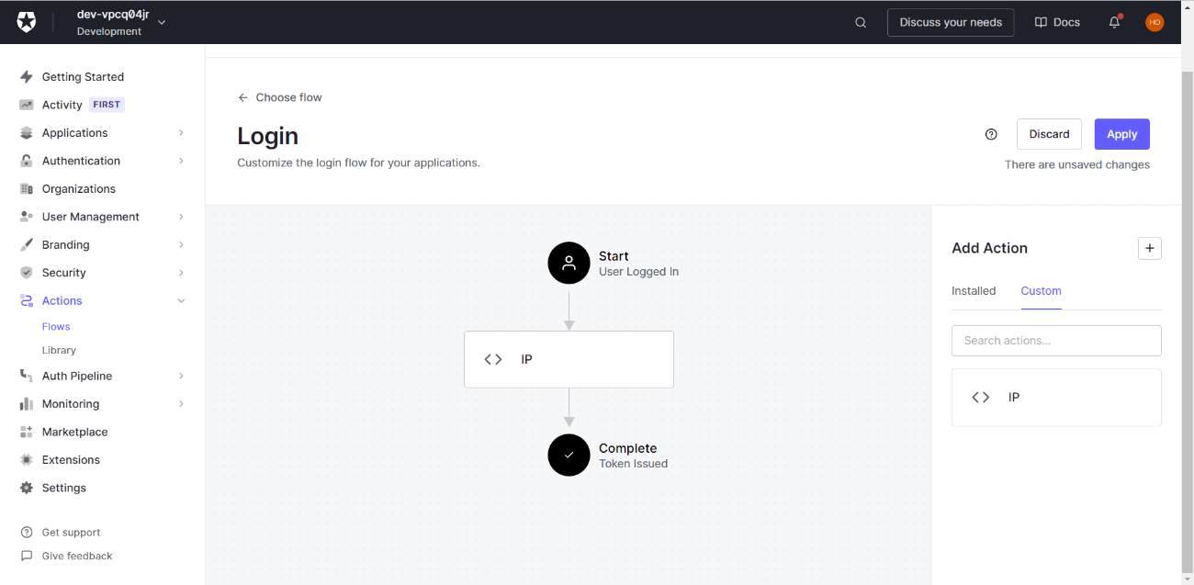The width and height of the screenshot is (1194, 585).
Task: Switch to the Installed tab
Action: [x=974, y=291]
